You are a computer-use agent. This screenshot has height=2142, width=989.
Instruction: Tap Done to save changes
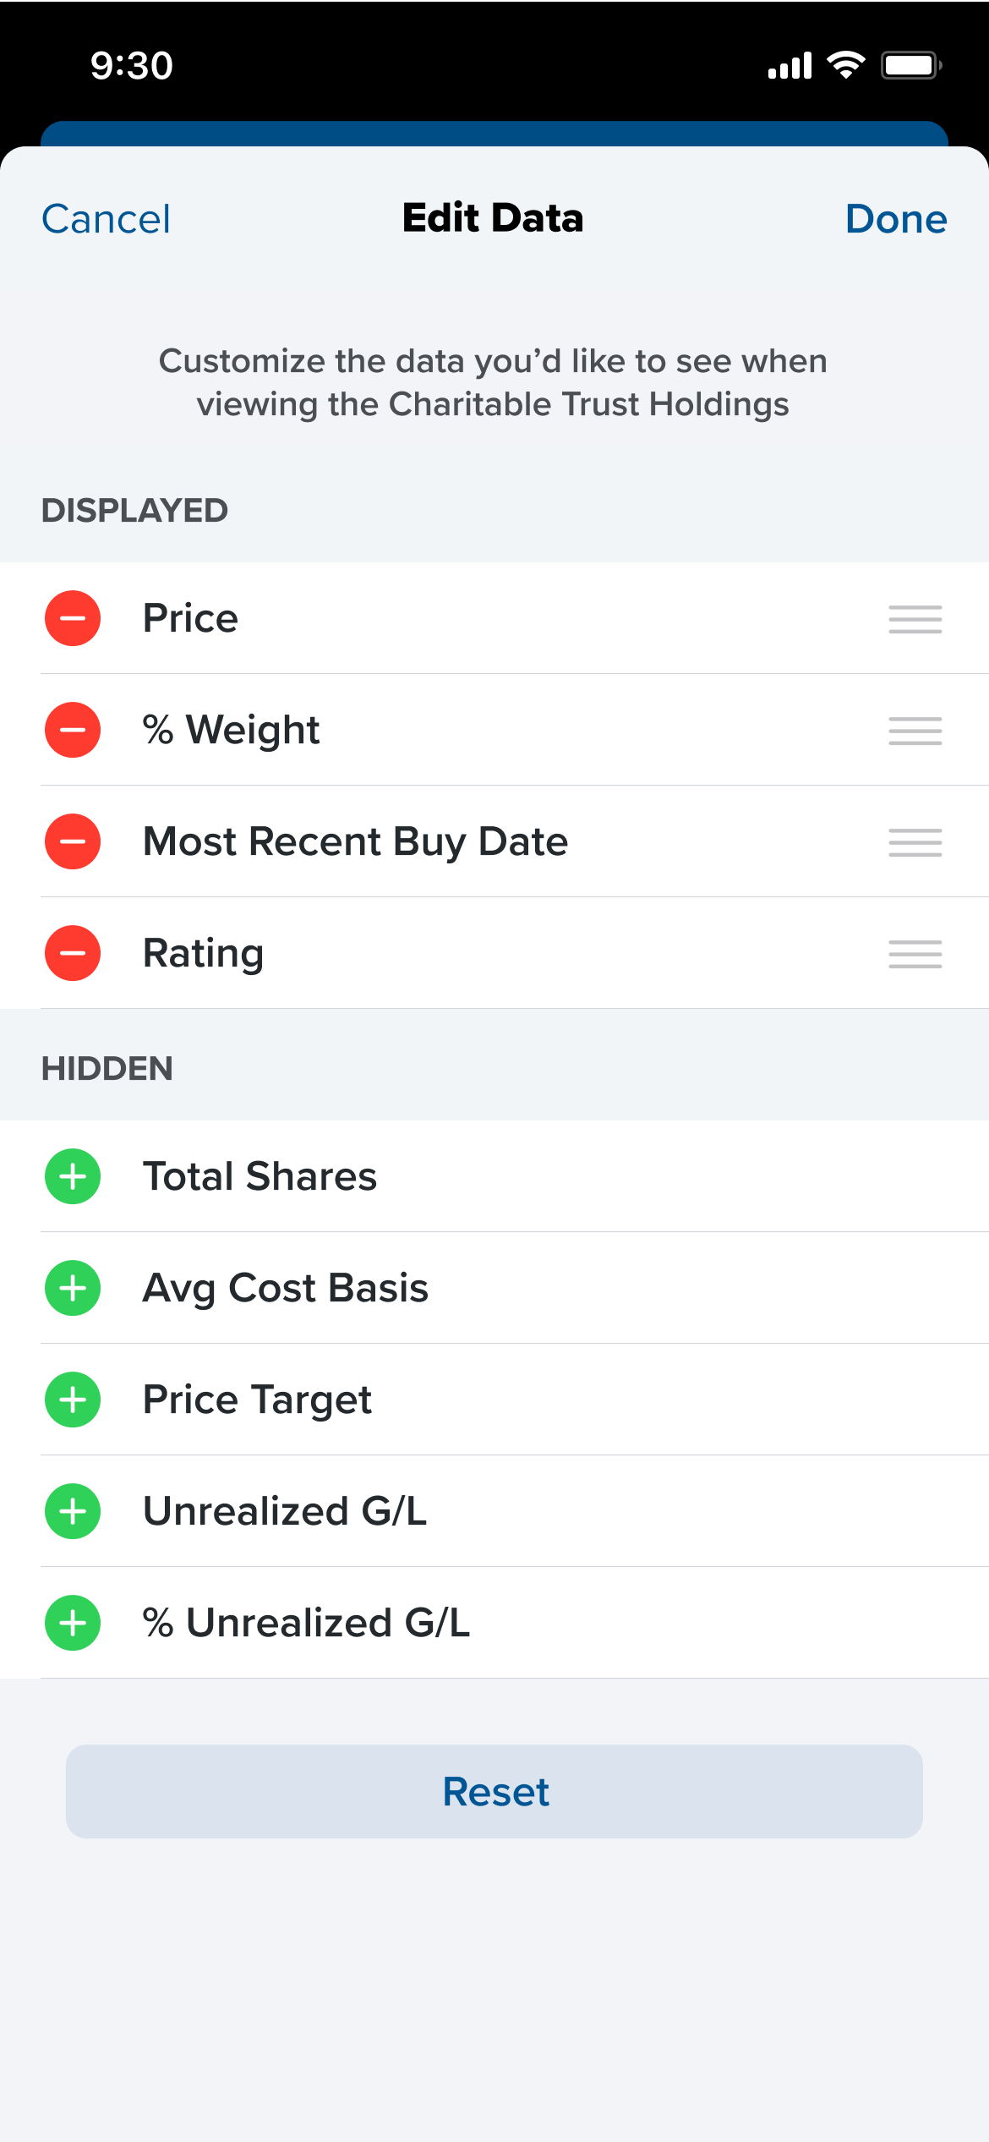[896, 219]
